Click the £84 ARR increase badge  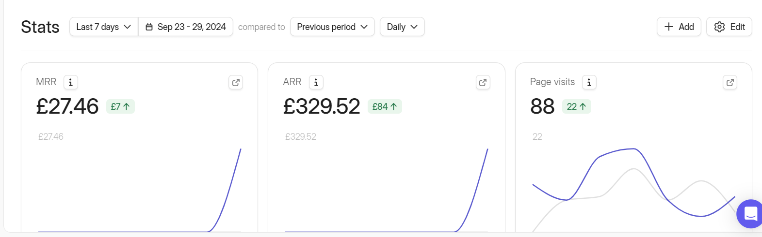click(x=385, y=106)
